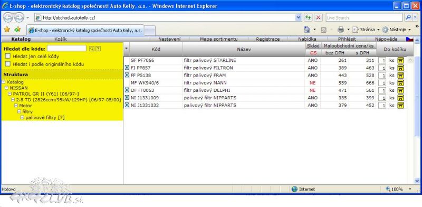Collapse palivové filtry [7] node

[22, 118]
